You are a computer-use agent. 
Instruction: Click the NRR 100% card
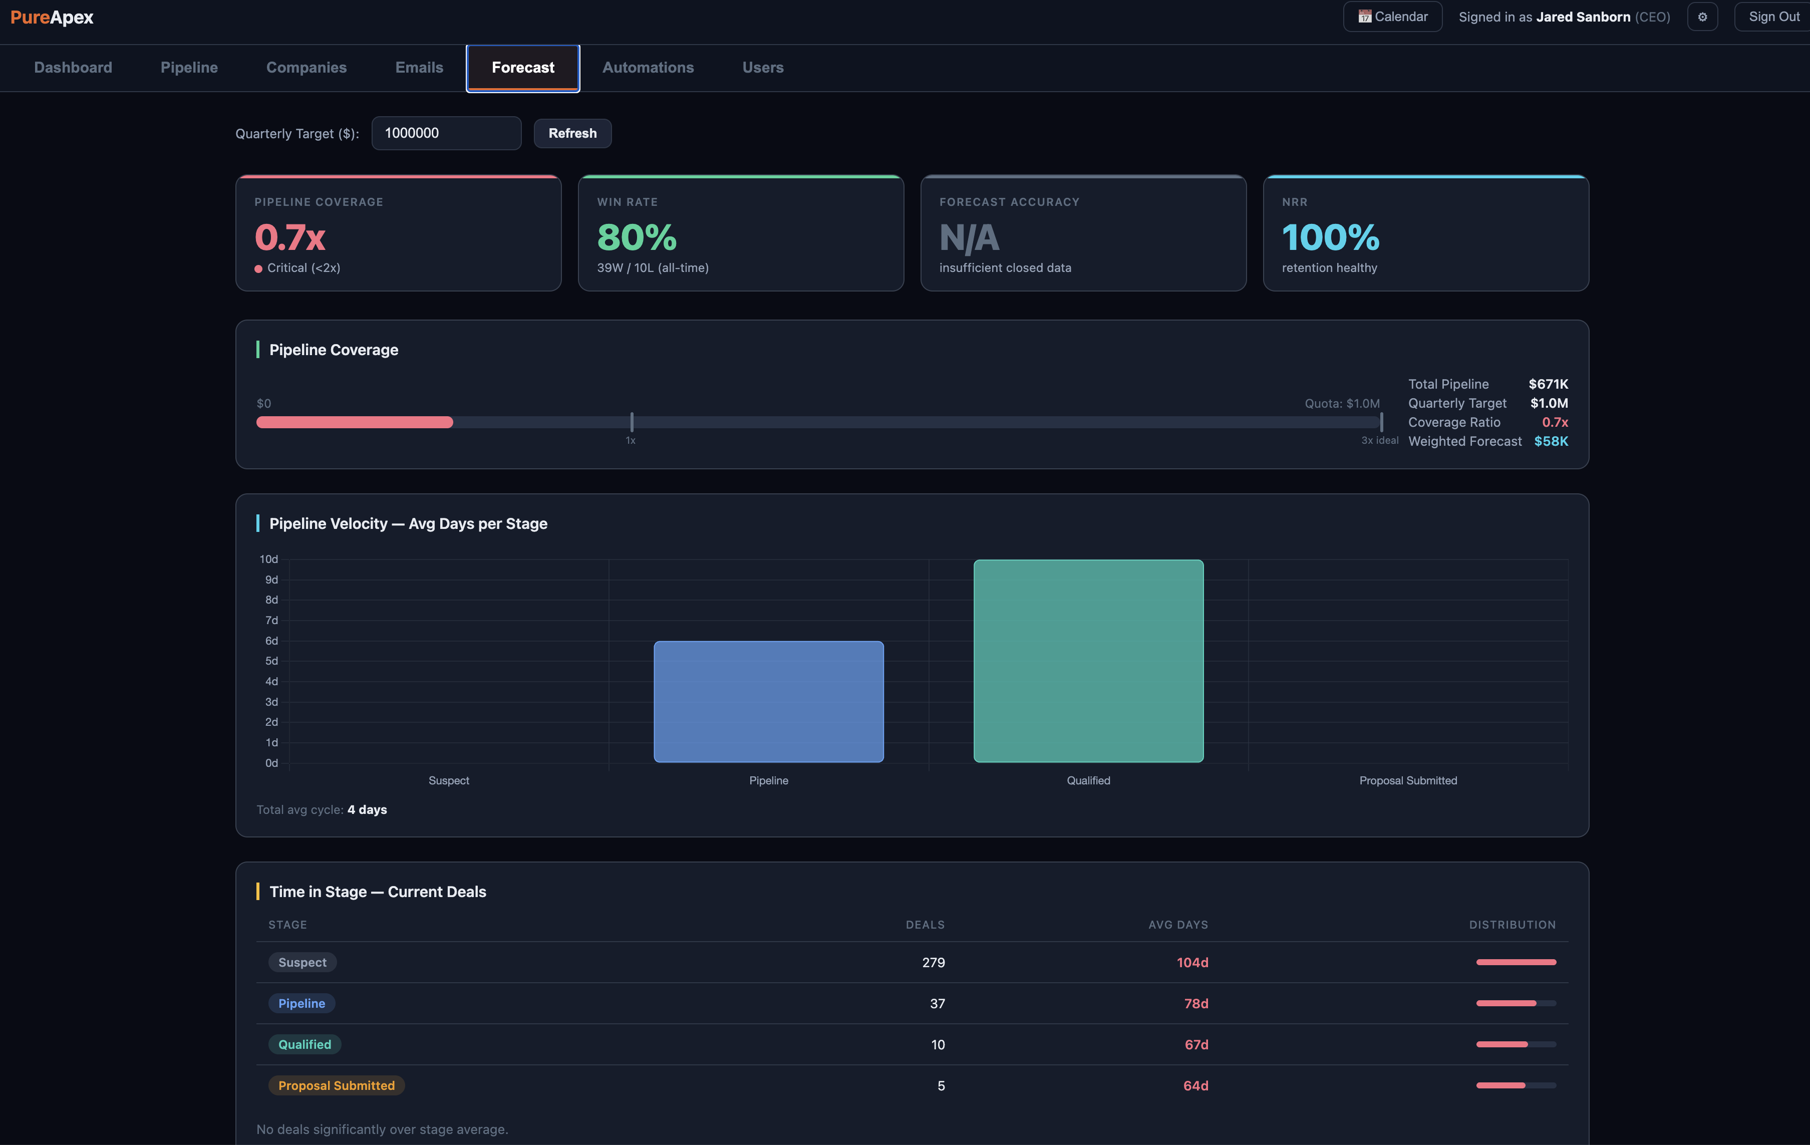[1426, 233]
